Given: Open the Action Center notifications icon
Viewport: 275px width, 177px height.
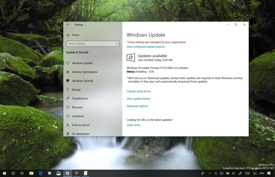Looking at the screenshot, I should [x=269, y=173].
